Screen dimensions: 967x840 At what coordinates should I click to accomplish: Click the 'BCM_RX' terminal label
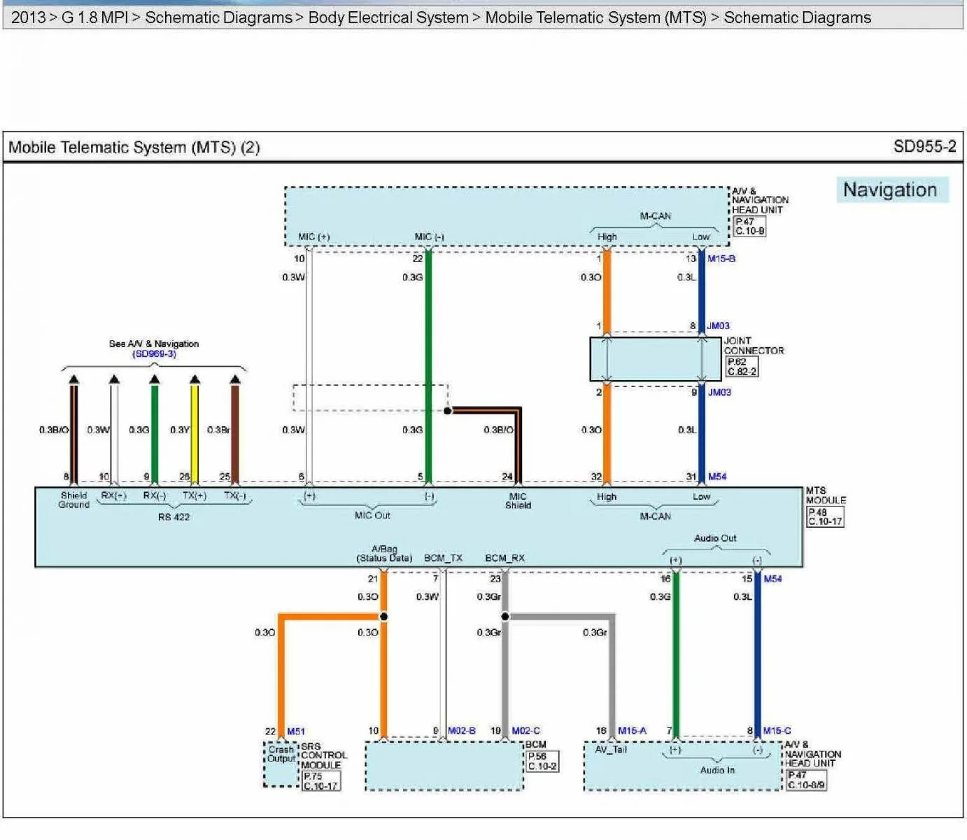tap(504, 558)
